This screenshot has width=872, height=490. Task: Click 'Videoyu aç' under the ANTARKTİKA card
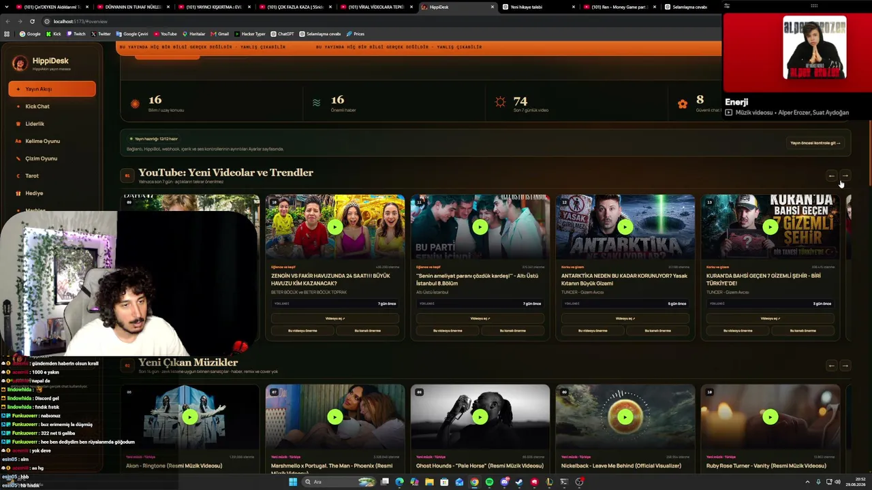coord(625,318)
